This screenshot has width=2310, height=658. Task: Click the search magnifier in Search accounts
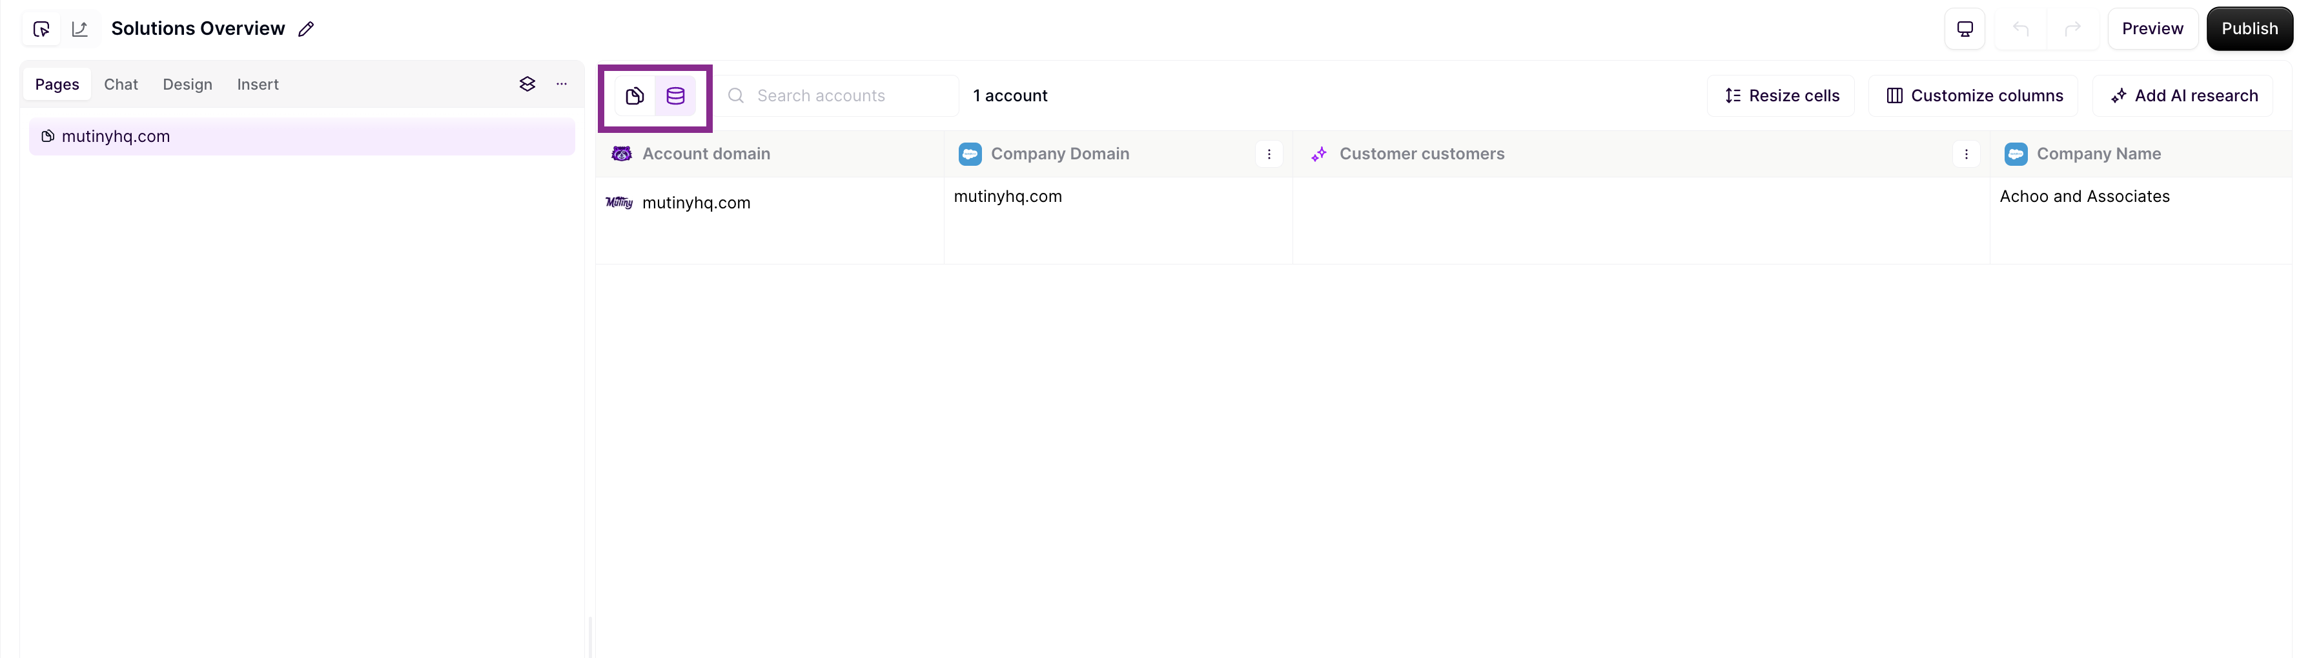point(735,95)
